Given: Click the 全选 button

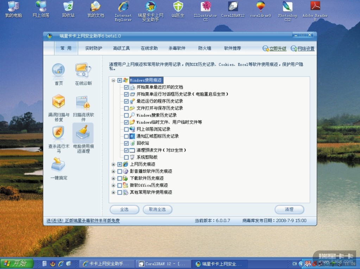Looking at the screenshot, I should (125, 209).
